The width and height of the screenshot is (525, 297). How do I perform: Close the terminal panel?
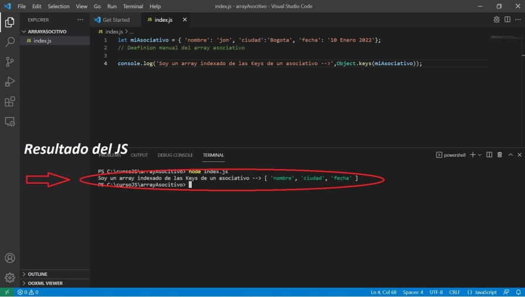(520, 155)
